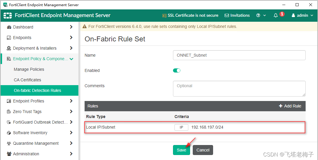The width and height of the screenshot is (318, 160).
Task: Click the plus icon beside Add Rule
Action: pyautogui.click(x=281, y=106)
